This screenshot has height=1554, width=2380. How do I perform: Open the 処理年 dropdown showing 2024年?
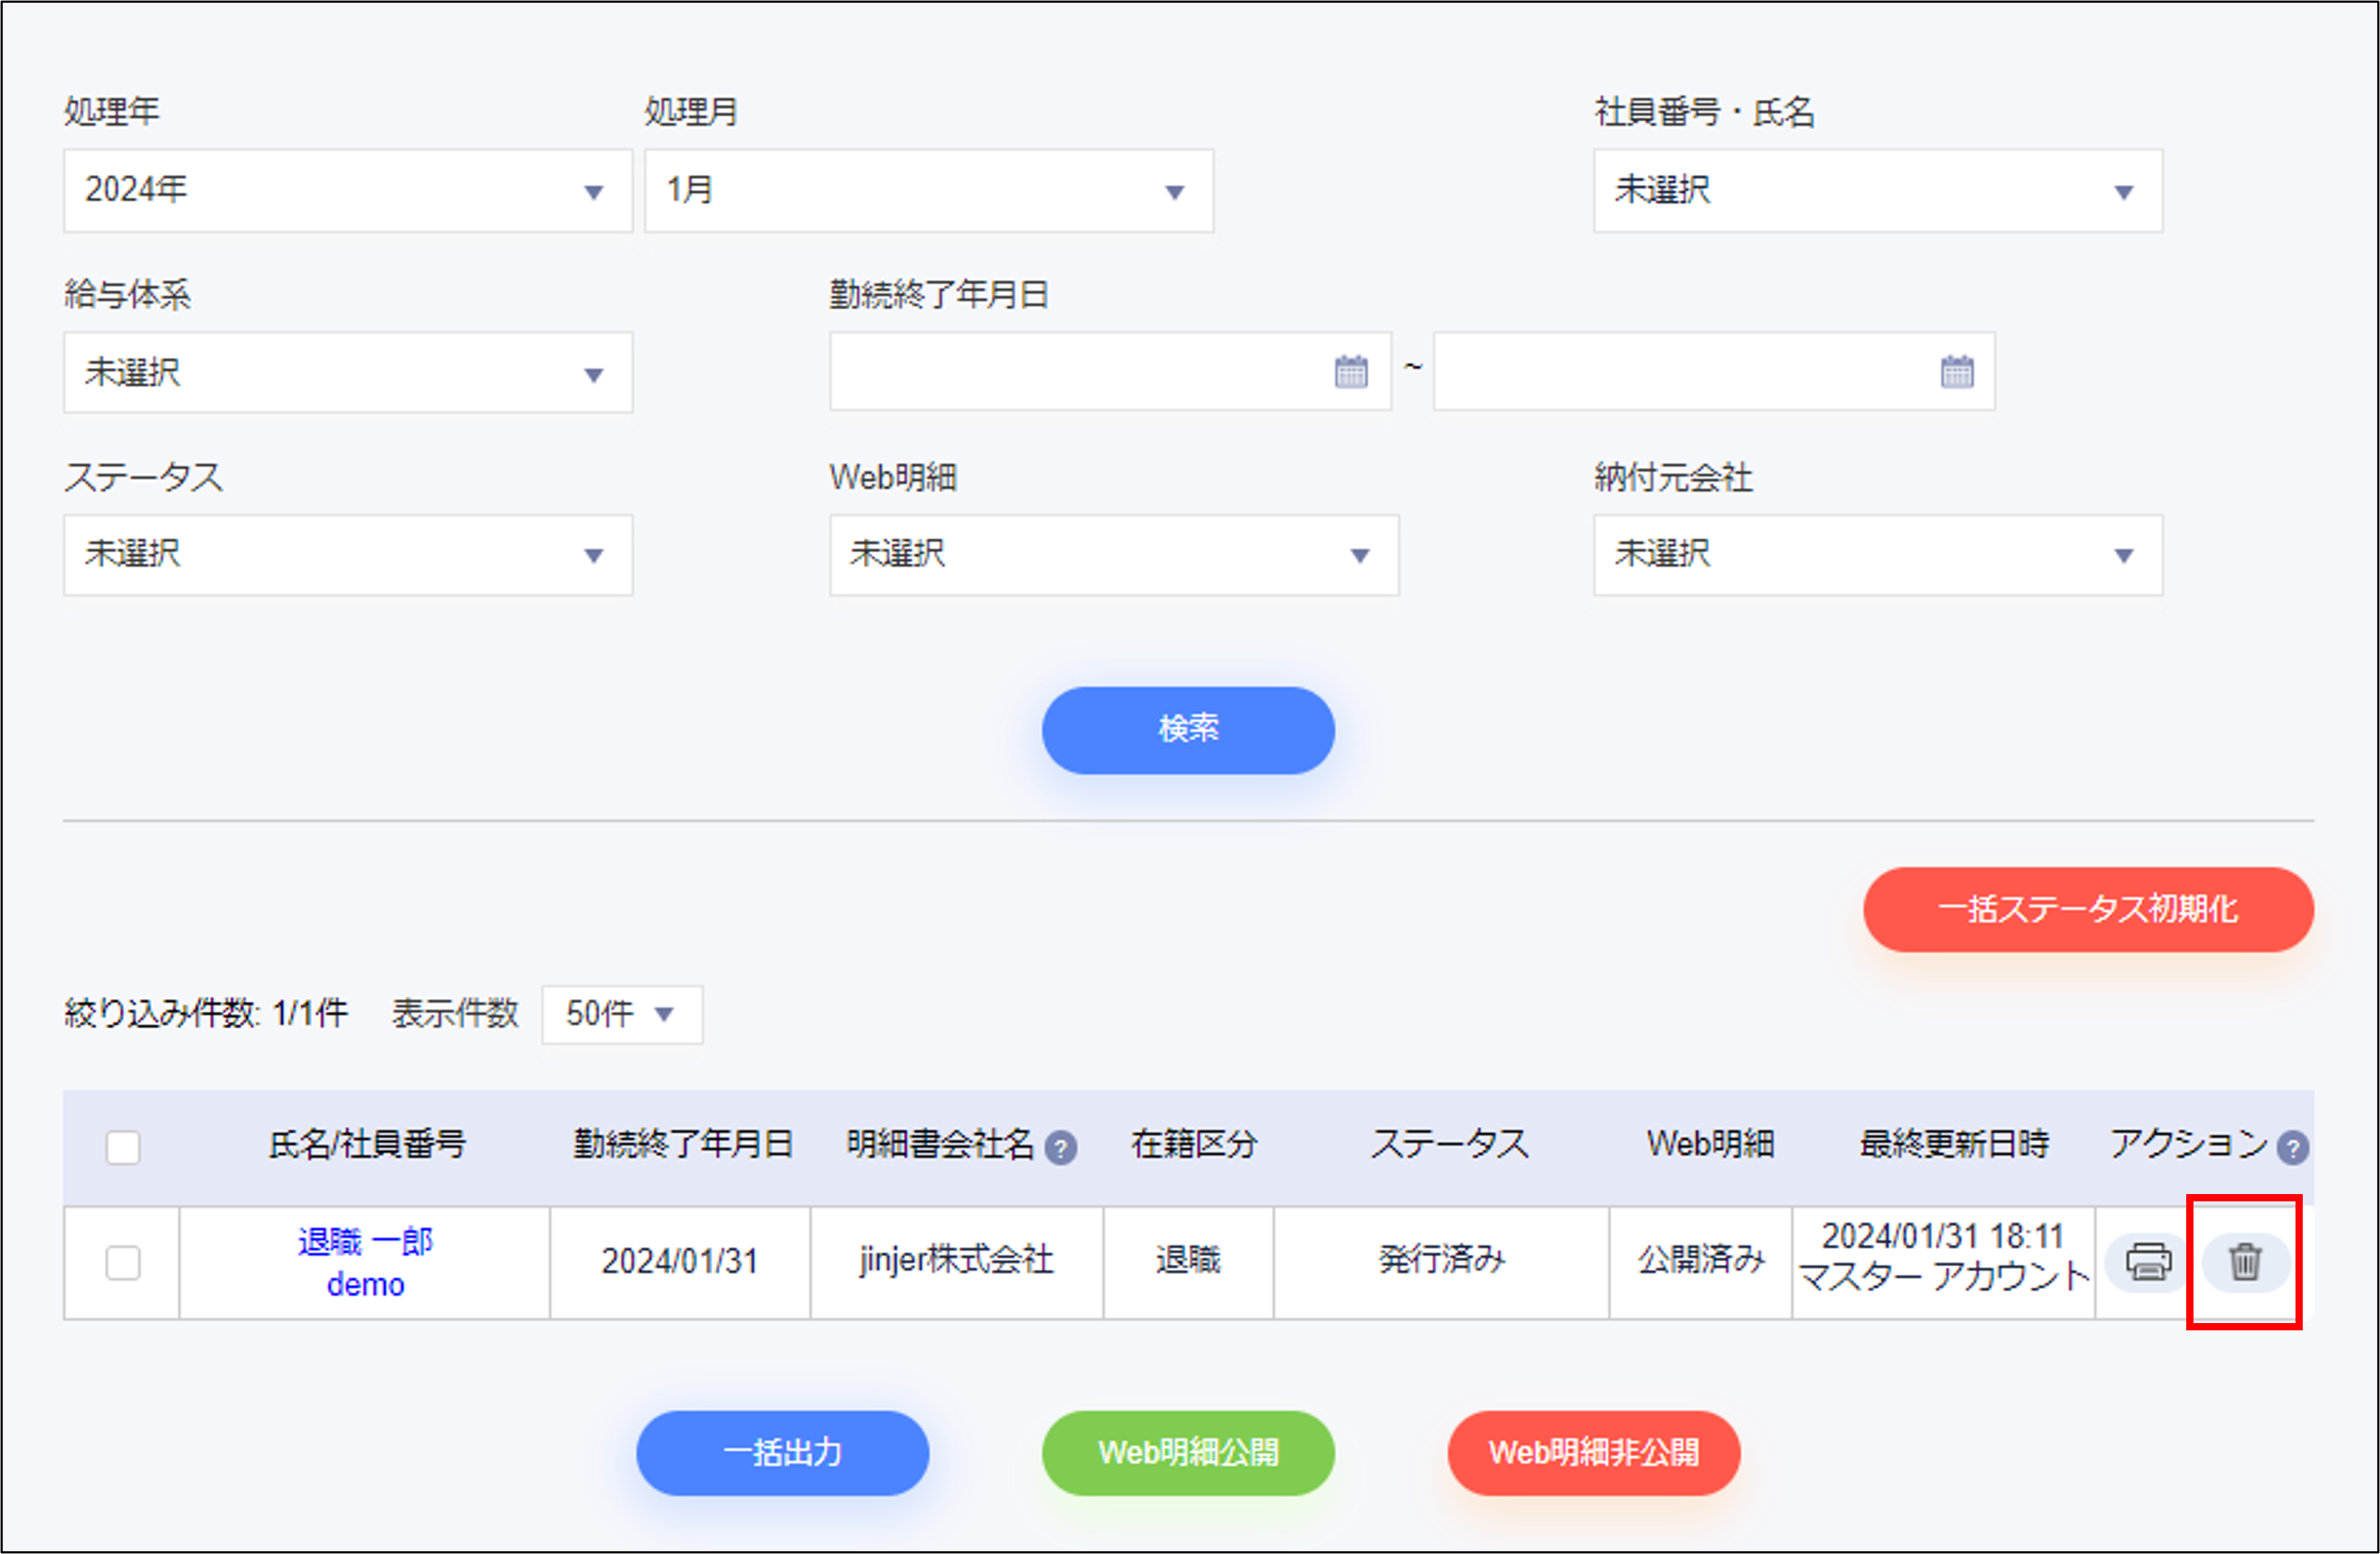pyautogui.click(x=347, y=190)
